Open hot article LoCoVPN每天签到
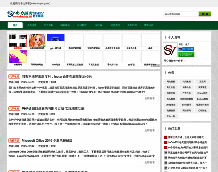This screenshot has height=172, width=218. click(x=187, y=142)
